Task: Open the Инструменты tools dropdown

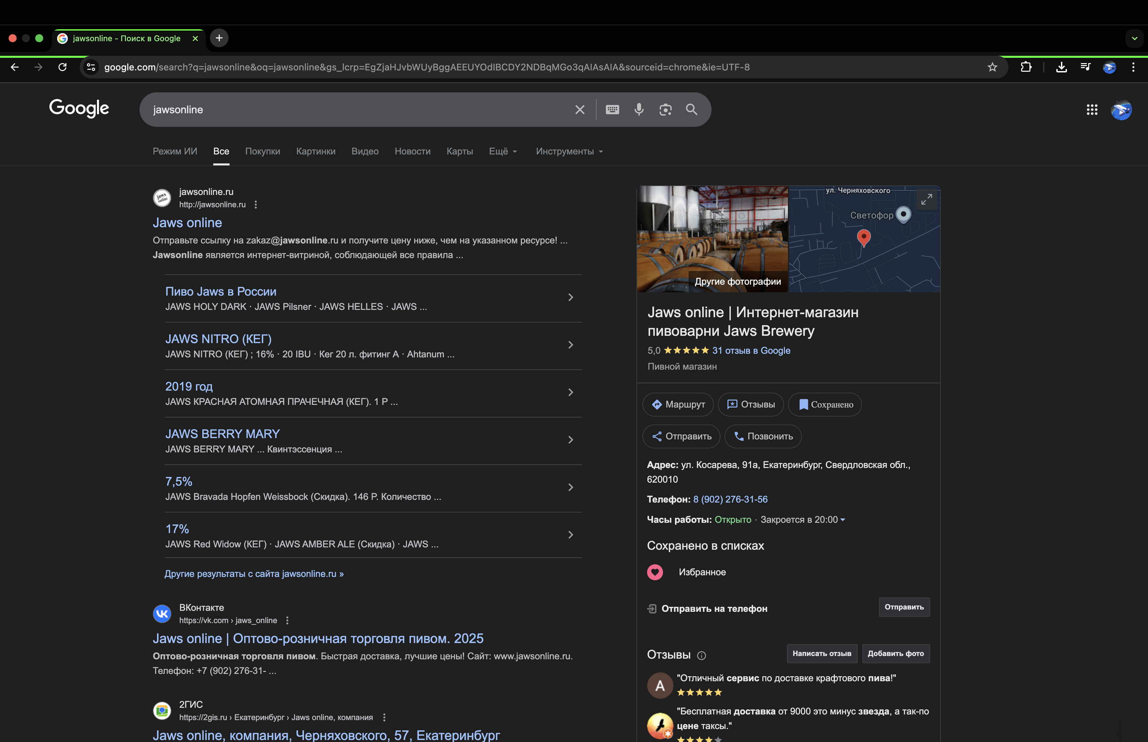Action: coord(569,151)
